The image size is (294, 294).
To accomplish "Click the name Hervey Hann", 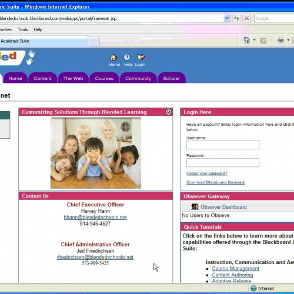I will pos(95,211).
